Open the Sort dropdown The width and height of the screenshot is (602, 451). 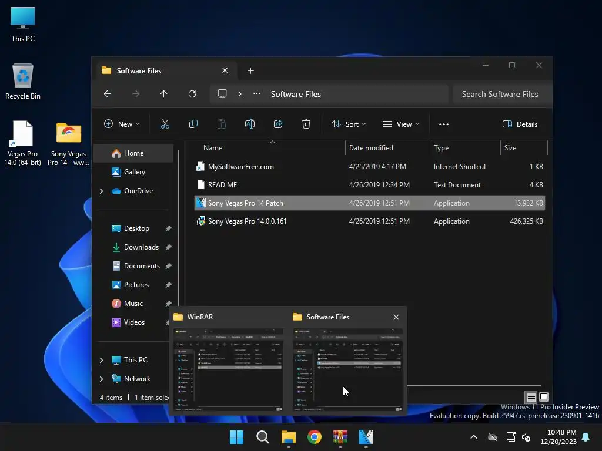(x=349, y=124)
